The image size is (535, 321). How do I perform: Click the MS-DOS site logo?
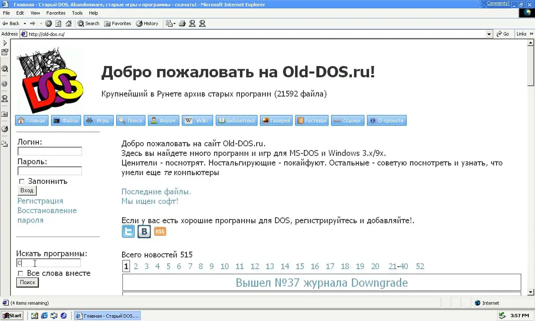click(x=50, y=80)
